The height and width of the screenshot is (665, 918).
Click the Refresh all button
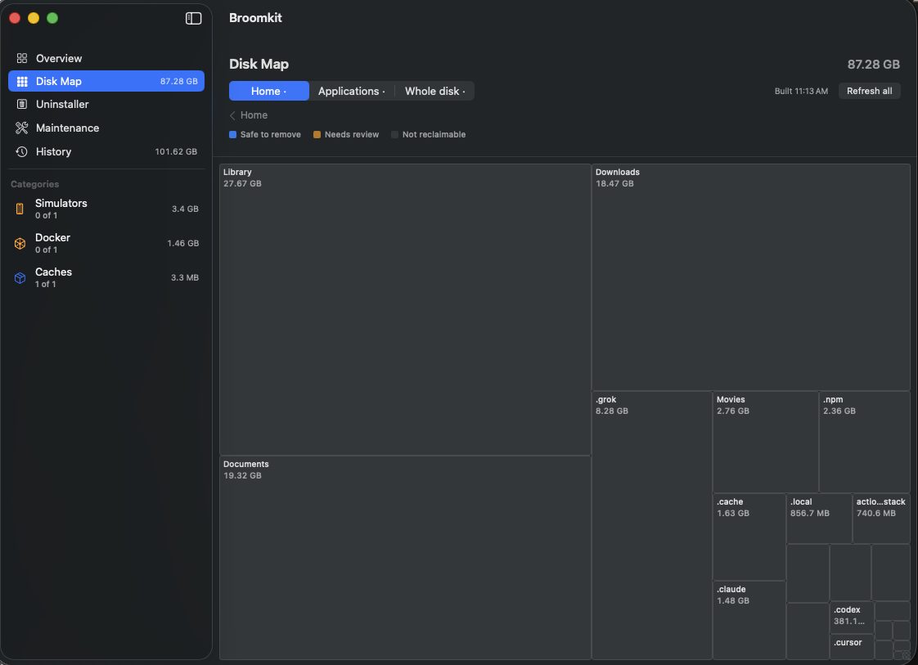(x=869, y=91)
